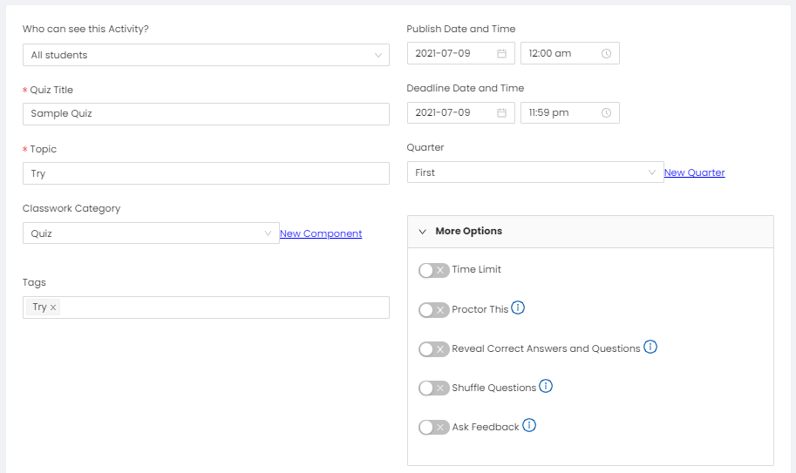The height and width of the screenshot is (473, 796).
Task: Show info for Reveal Correct Answers option
Action: (650, 347)
